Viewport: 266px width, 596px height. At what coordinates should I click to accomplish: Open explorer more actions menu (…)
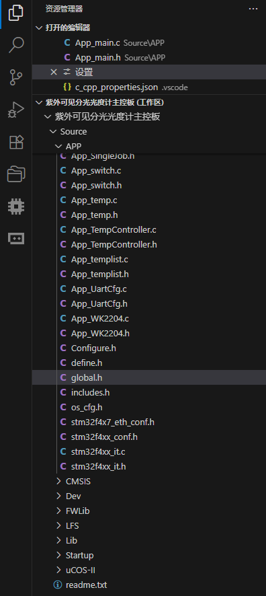pyautogui.click(x=253, y=9)
